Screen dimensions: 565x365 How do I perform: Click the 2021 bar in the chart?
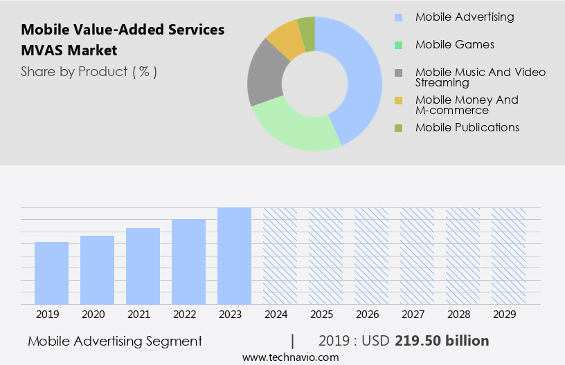tap(143, 266)
